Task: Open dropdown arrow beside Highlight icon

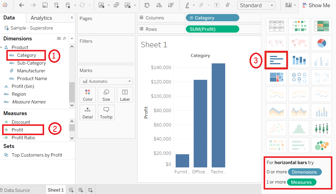Action: coord(194,5)
